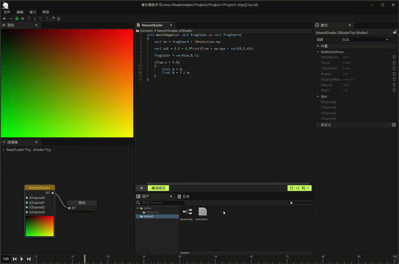This screenshot has height=264, width=399.
Task: Click the NewshaderToy graph asset icon
Action: coord(187,212)
